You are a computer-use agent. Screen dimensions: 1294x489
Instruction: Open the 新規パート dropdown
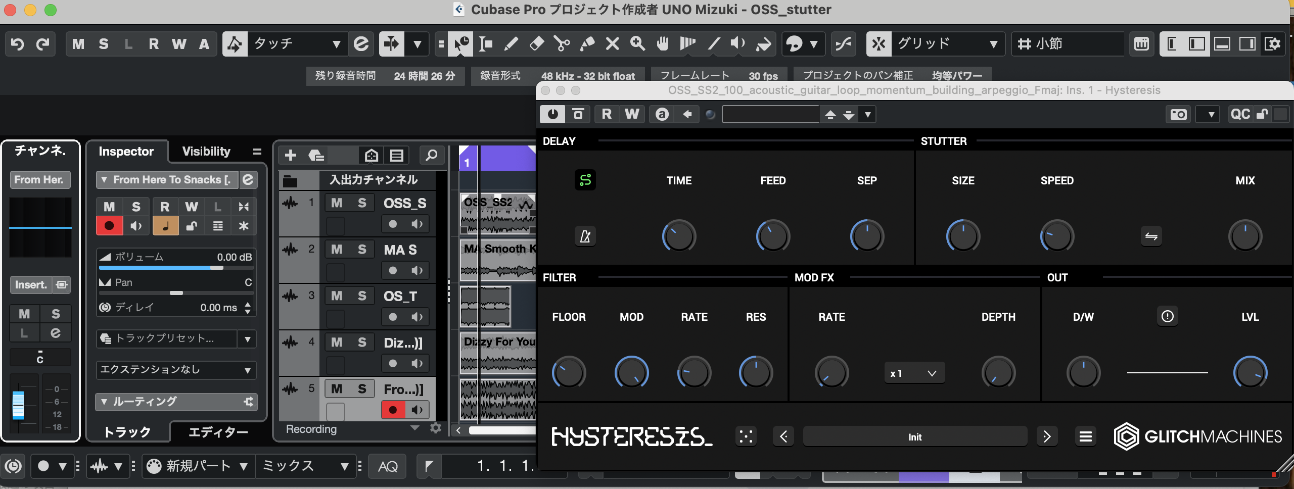click(x=198, y=466)
